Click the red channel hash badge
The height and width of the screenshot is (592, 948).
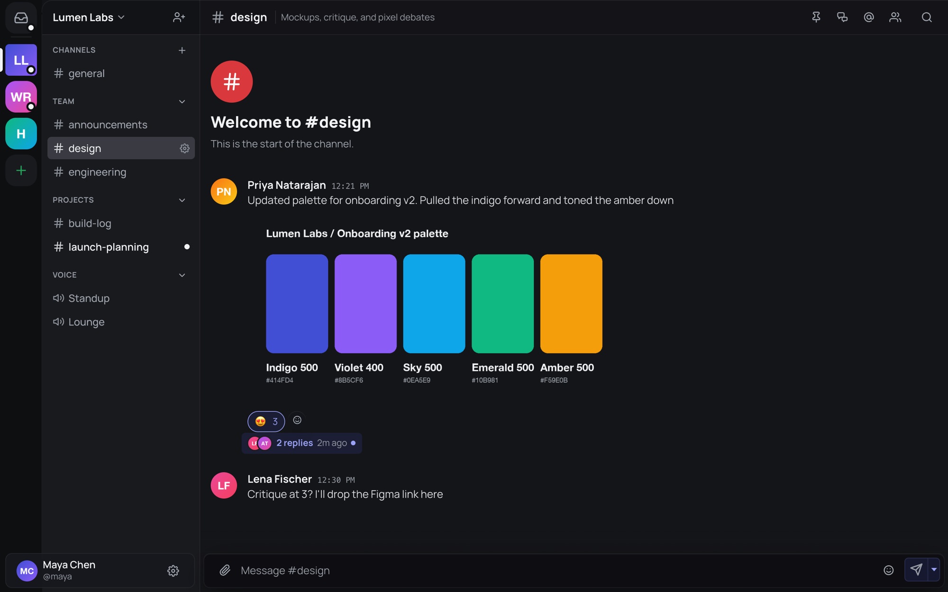tap(232, 81)
